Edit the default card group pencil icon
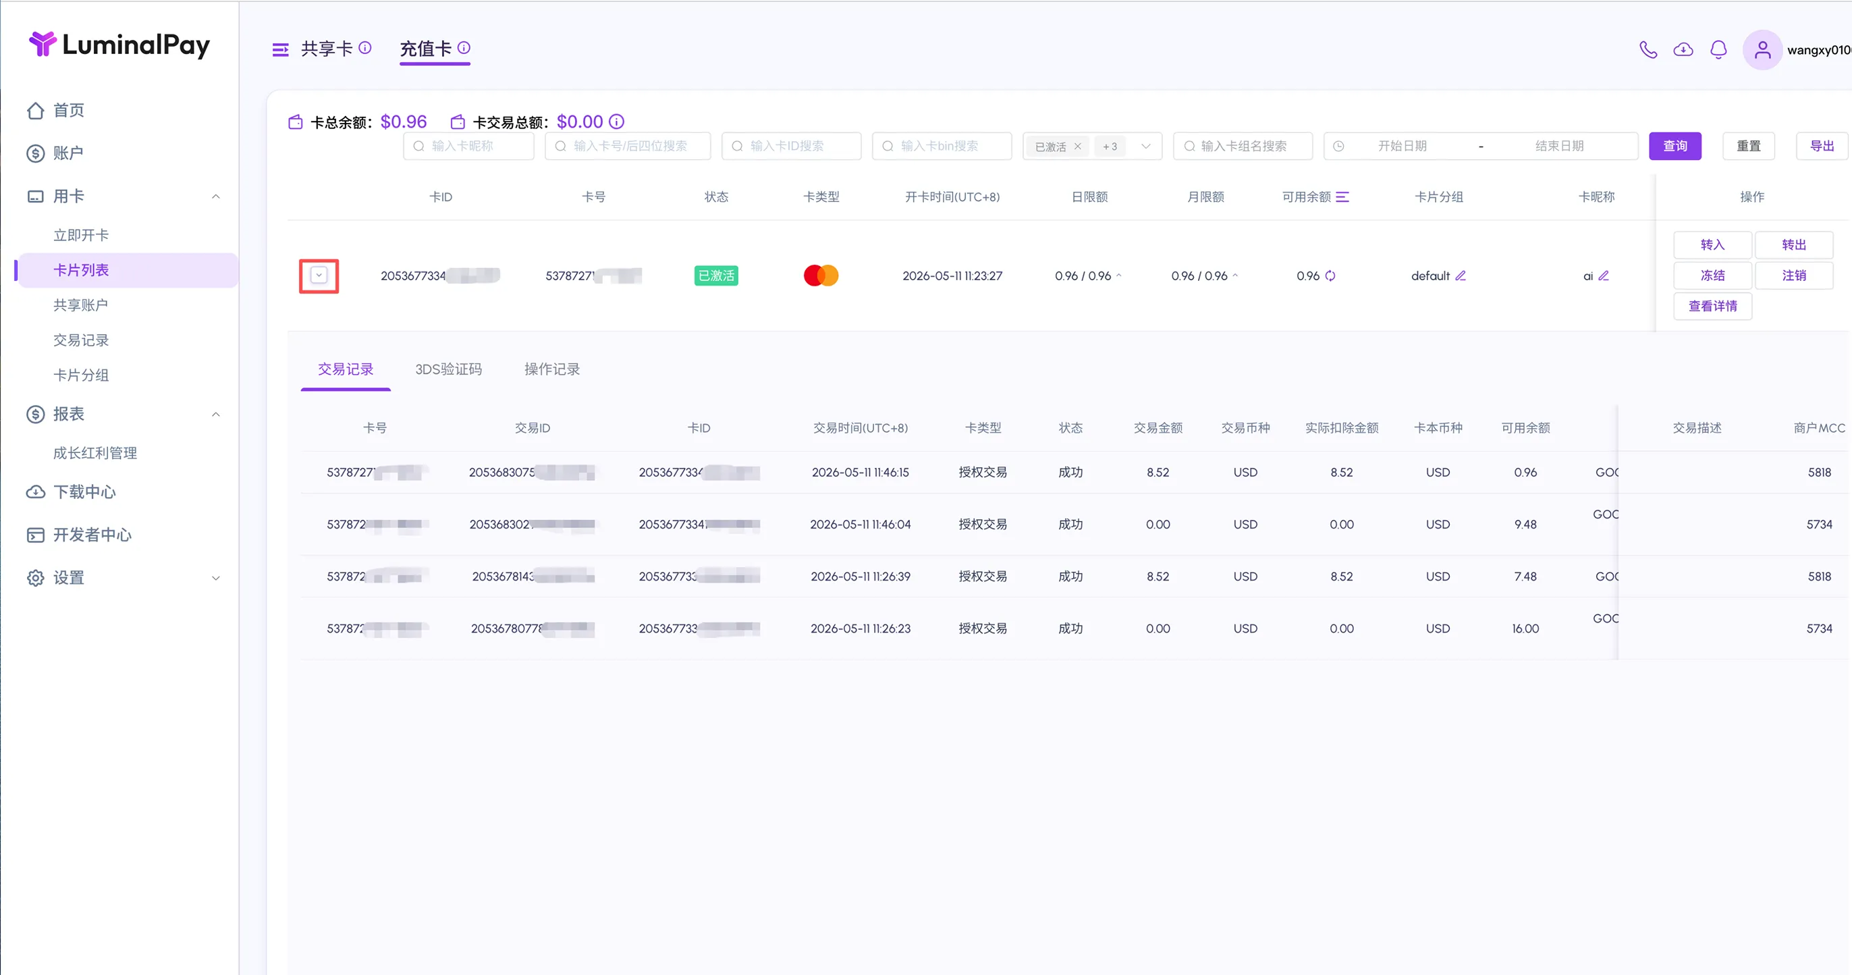Image resolution: width=1852 pixels, height=975 pixels. [x=1460, y=275]
